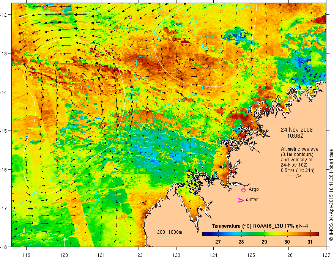Click the Argo float marker near longitude 119.5

[45, 8]
